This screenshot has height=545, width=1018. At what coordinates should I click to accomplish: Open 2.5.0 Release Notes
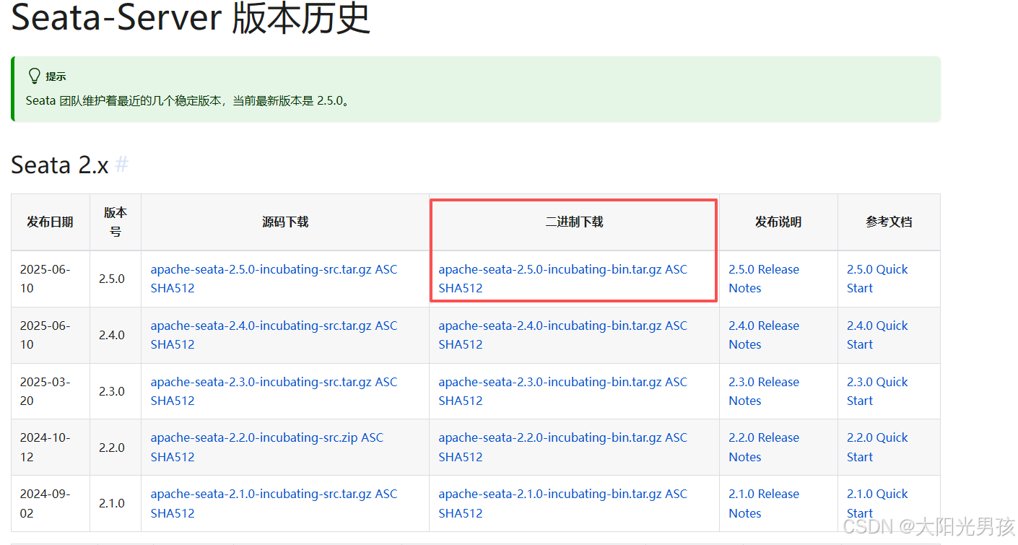(x=764, y=279)
